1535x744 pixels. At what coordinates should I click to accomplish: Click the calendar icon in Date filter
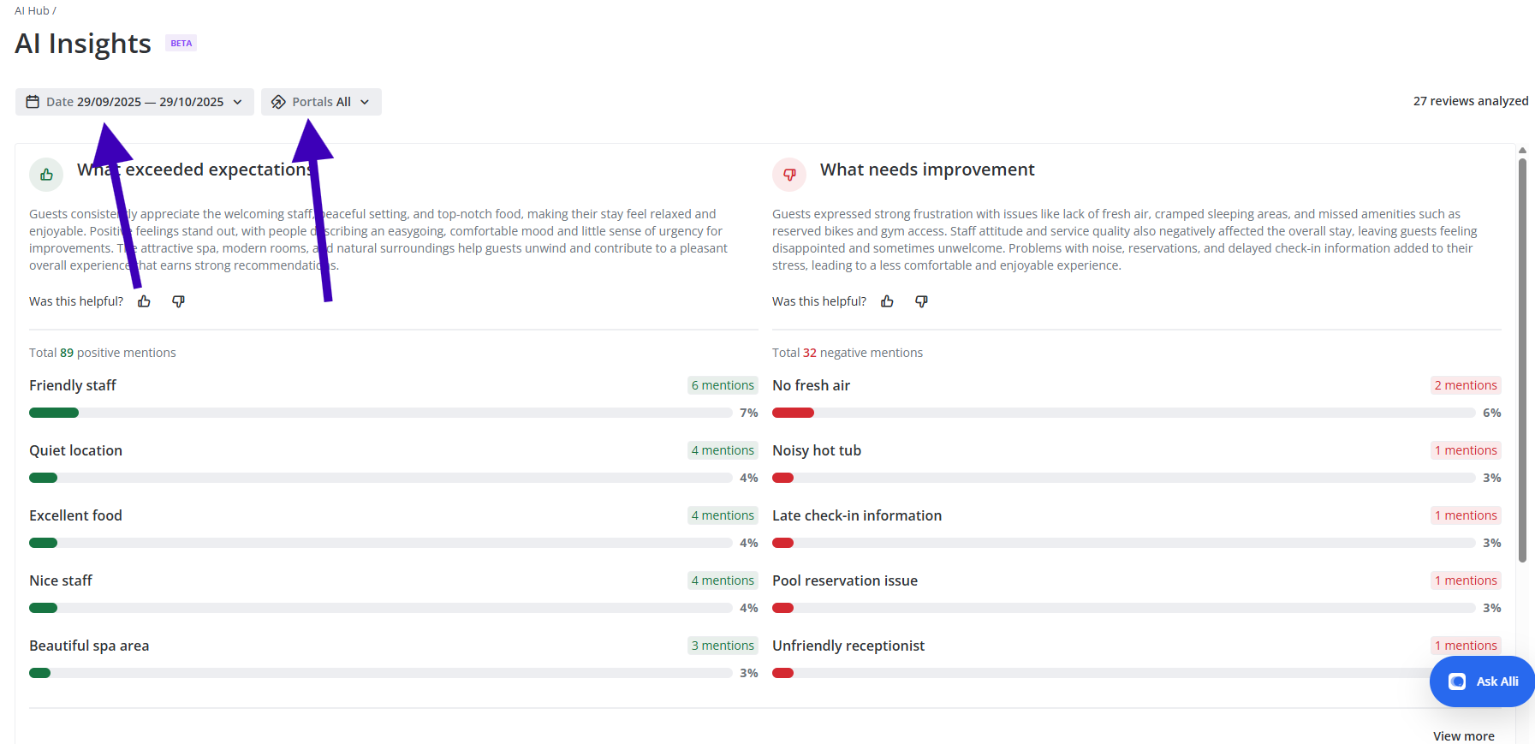pos(33,102)
